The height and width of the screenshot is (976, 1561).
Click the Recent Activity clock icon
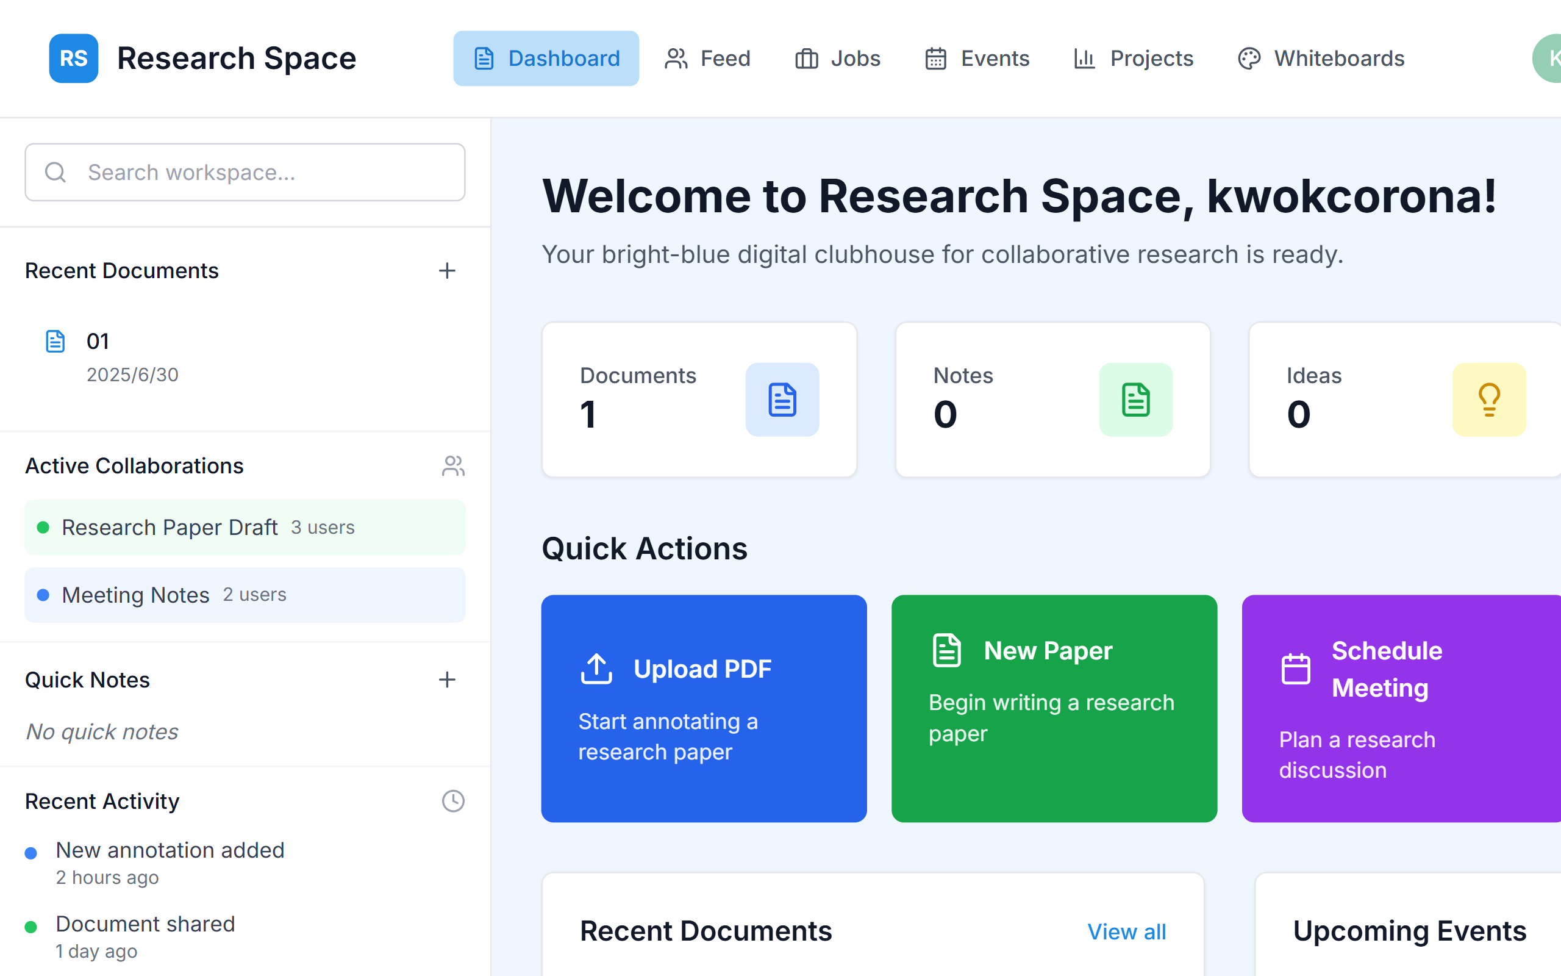[453, 800]
